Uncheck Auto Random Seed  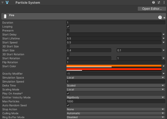click(x=68, y=106)
